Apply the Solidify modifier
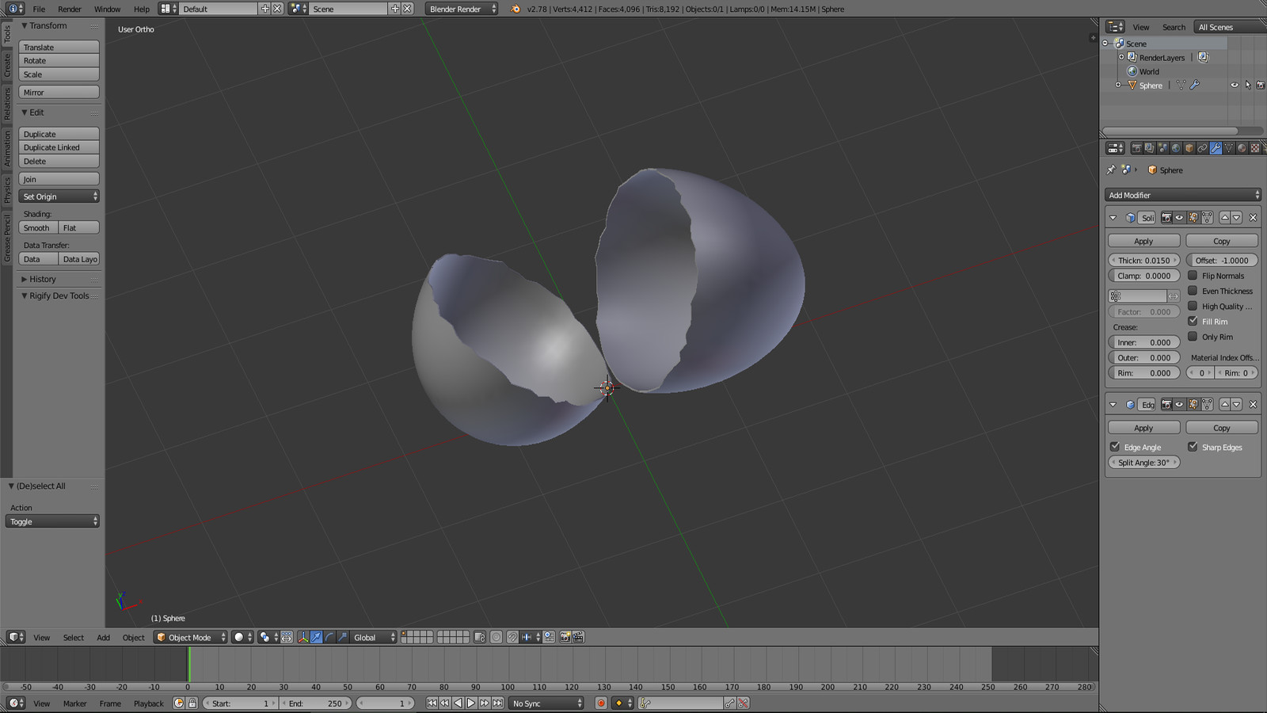 click(x=1143, y=240)
